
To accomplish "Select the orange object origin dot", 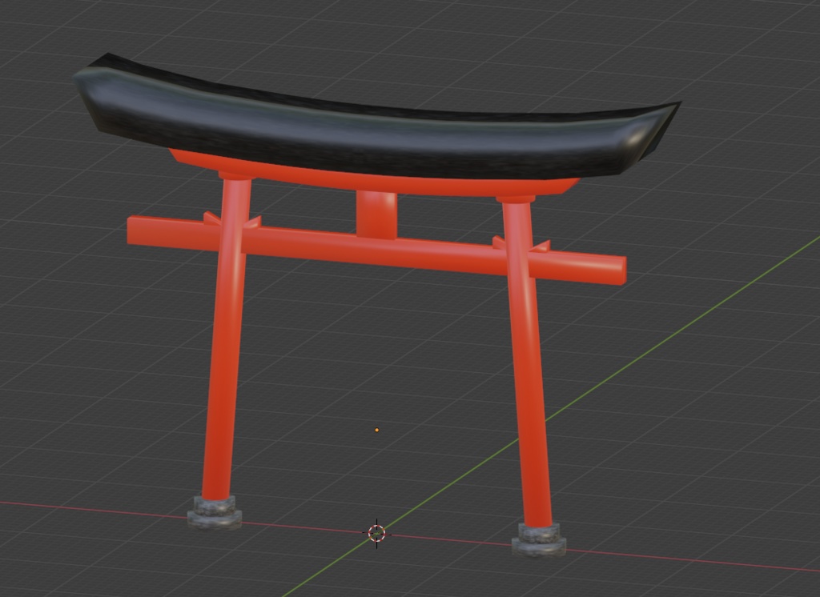I will click(x=376, y=430).
